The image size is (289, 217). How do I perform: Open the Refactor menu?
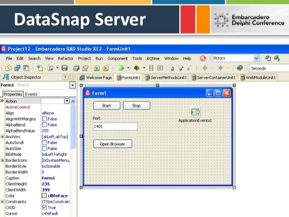click(x=66, y=58)
